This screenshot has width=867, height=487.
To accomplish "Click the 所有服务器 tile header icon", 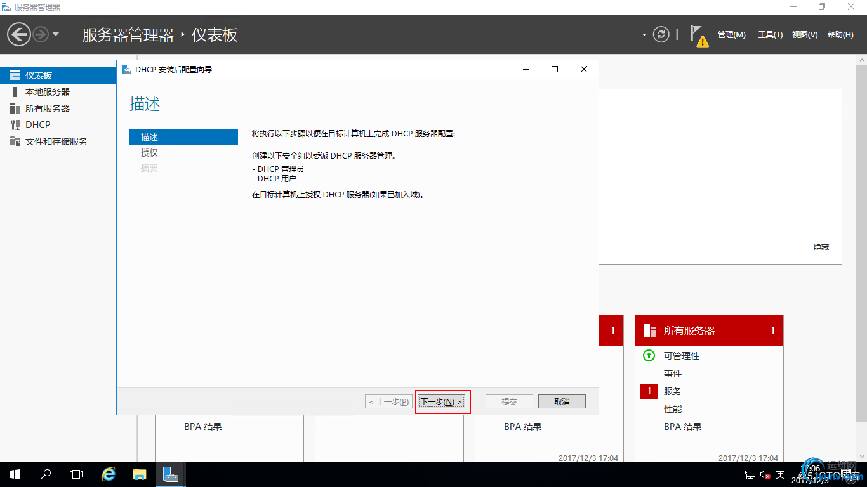I will [649, 330].
